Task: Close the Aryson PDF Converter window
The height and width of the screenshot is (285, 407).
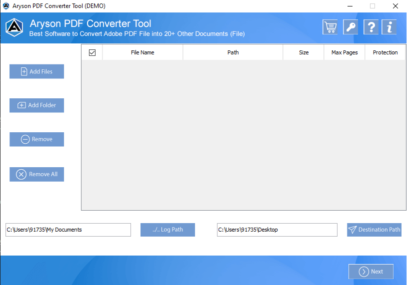Action: 395,6
